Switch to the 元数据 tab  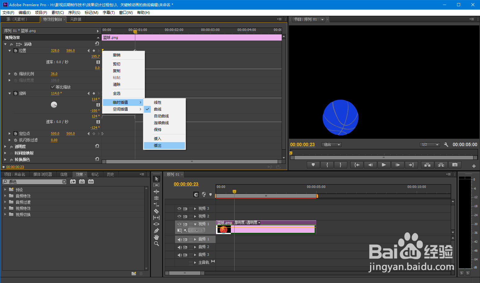76,19
